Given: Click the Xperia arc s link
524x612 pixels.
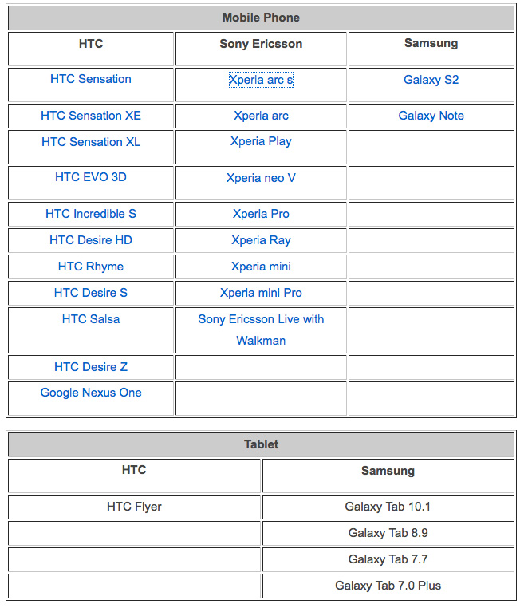Looking at the screenshot, I should click(261, 80).
